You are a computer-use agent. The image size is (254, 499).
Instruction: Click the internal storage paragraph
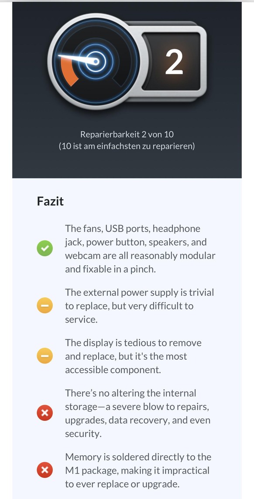coord(137,413)
